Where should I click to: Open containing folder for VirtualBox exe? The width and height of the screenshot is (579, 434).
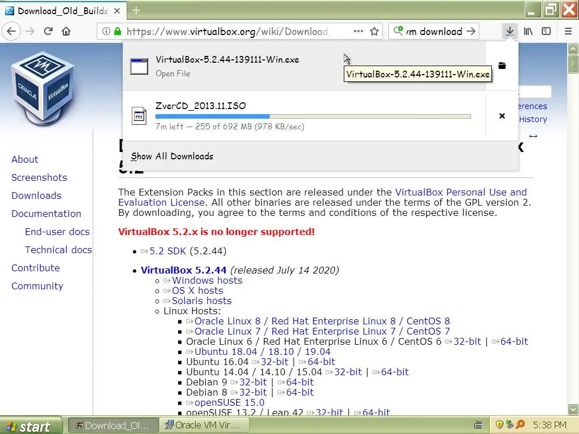502,66
